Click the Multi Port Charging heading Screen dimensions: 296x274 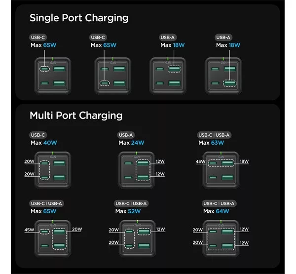pos(76,116)
